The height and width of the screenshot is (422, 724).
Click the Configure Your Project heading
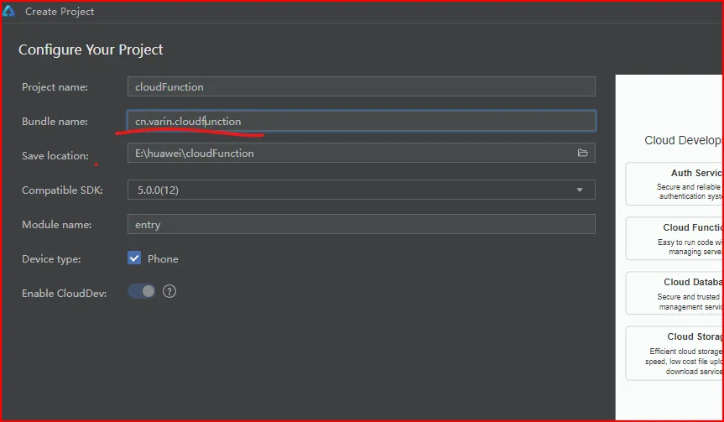point(91,49)
